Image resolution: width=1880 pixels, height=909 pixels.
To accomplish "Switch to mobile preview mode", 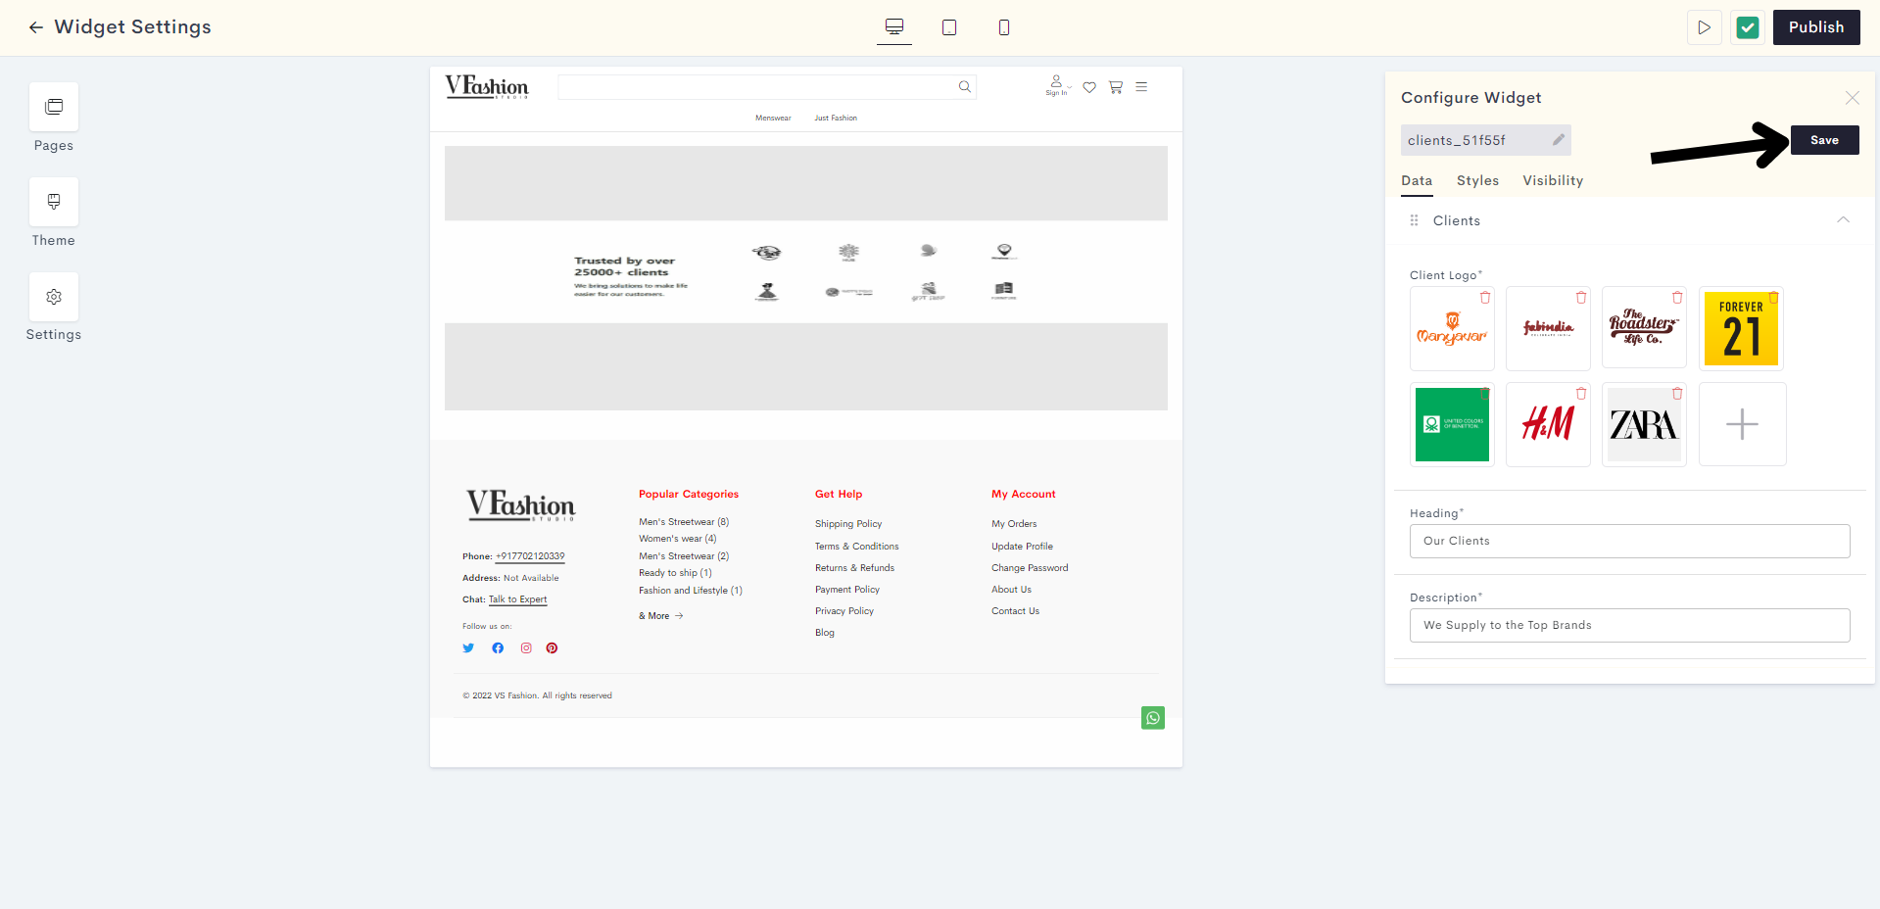I will click(1004, 27).
